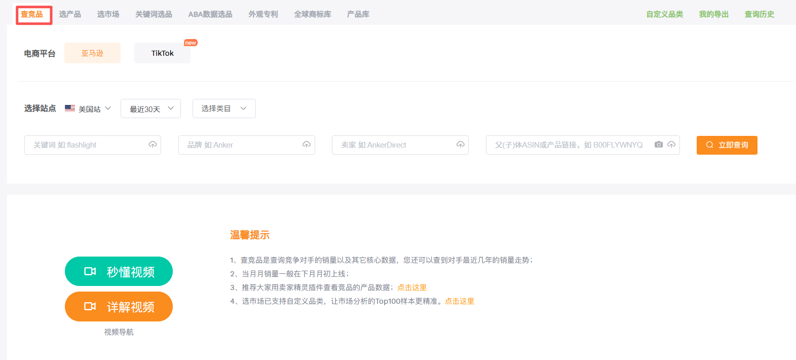Click upload icon in ASIN field
This screenshot has width=796, height=360.
[x=671, y=145]
